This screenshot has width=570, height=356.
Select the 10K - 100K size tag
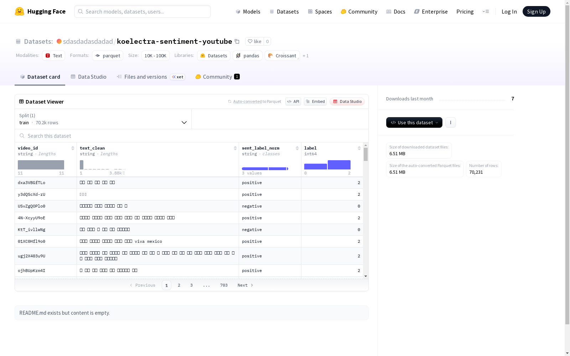pos(155,56)
